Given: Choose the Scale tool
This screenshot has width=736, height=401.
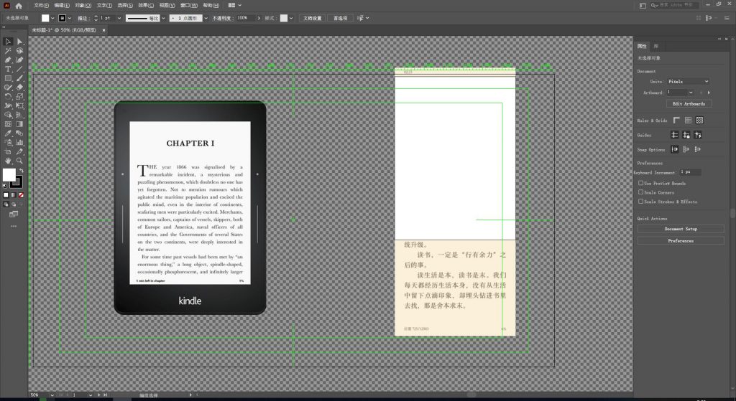Looking at the screenshot, I should pos(19,97).
